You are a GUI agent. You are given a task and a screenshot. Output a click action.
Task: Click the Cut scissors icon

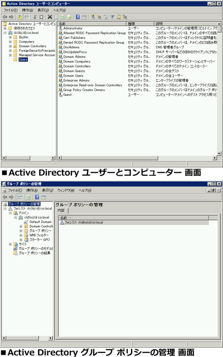(x=35, y=17)
